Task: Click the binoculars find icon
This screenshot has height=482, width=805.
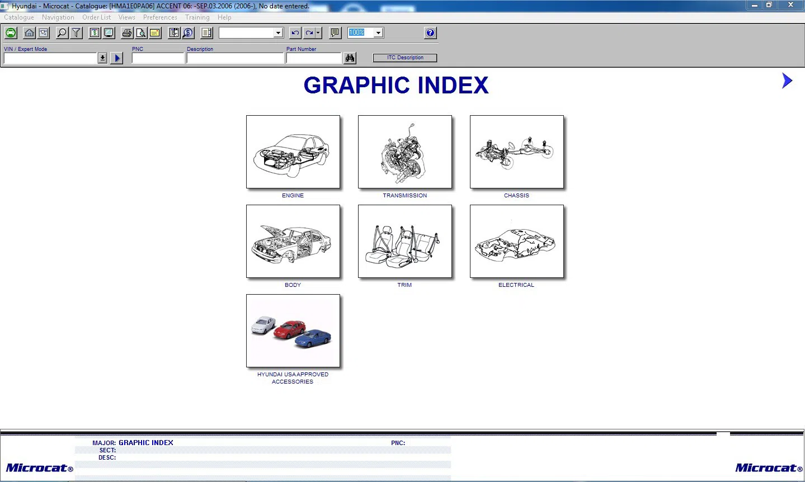Action: (350, 58)
